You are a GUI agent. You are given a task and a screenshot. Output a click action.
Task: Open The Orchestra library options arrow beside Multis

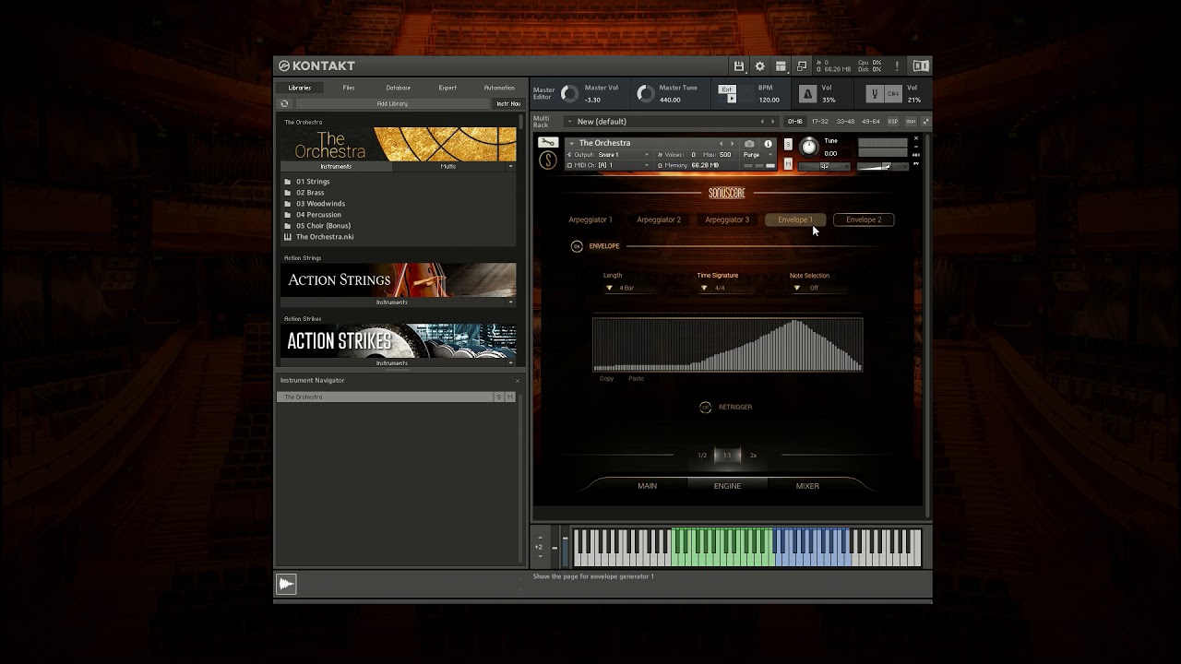[510, 167]
